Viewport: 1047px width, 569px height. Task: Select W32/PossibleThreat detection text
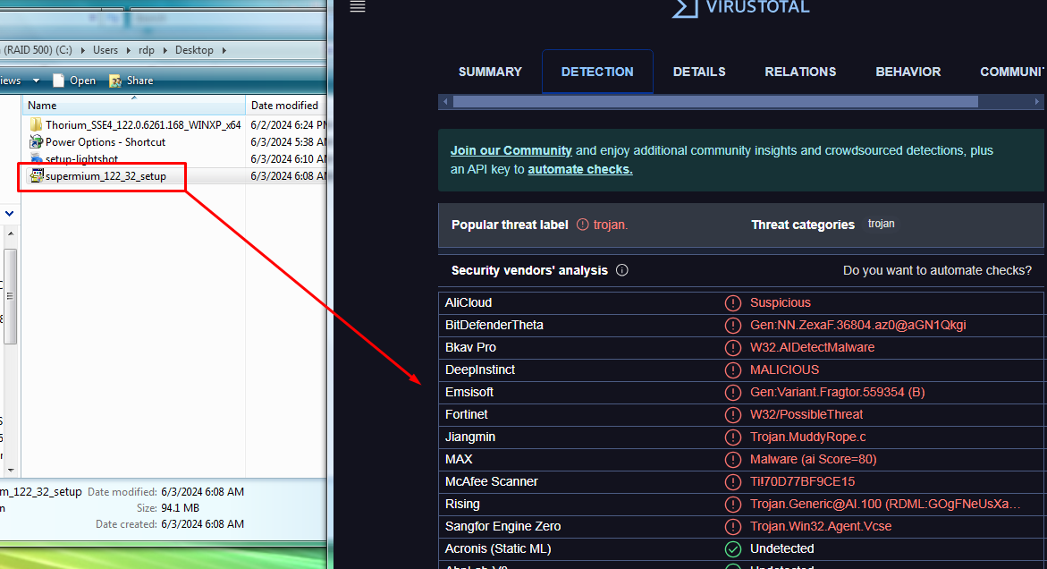coord(806,415)
